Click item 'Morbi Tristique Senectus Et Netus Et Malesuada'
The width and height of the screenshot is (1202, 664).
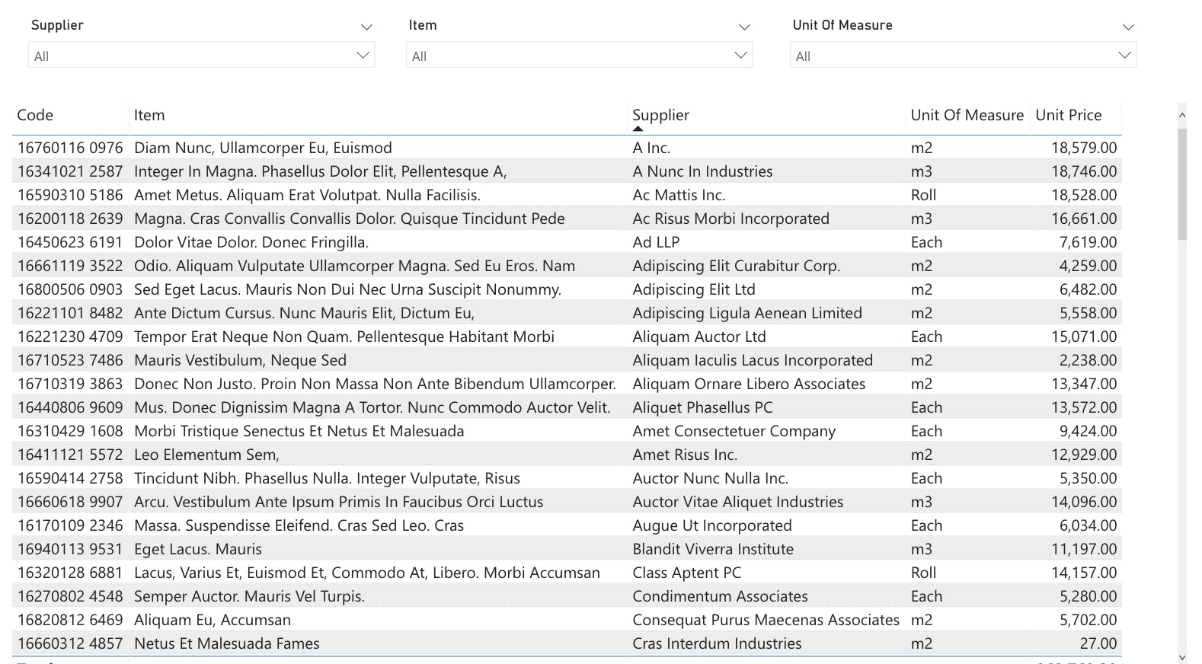coord(299,431)
